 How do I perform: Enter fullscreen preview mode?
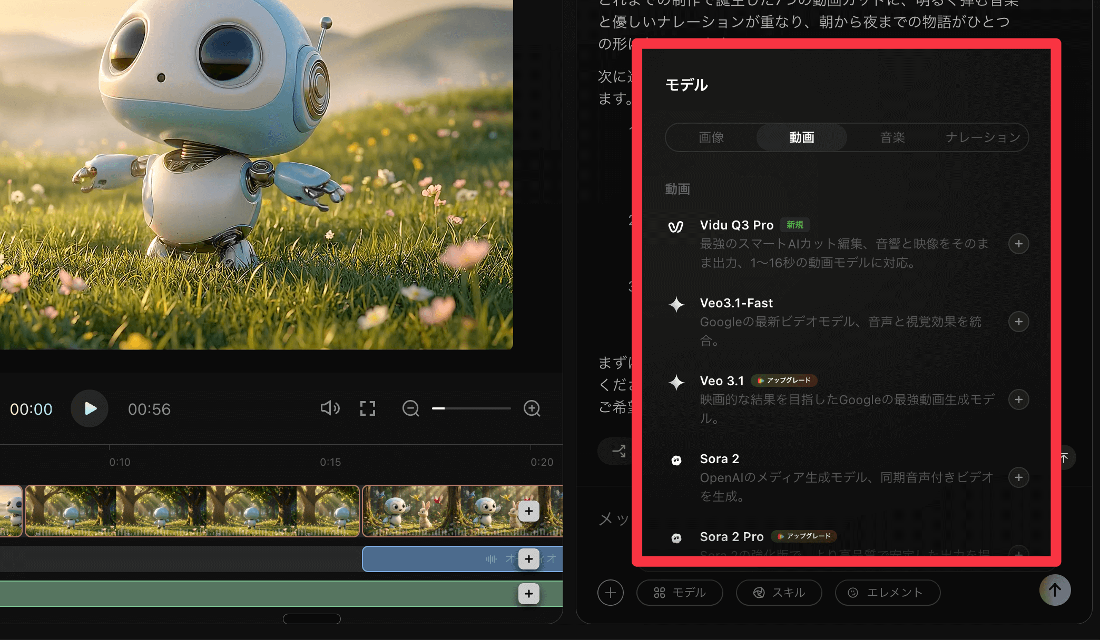[368, 408]
